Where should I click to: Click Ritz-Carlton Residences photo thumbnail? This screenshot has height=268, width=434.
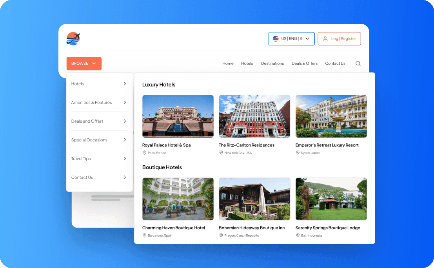point(255,116)
